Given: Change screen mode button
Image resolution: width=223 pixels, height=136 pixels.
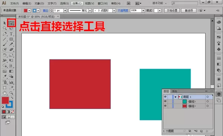Looking at the screenshot, I should (x=7, y=123).
